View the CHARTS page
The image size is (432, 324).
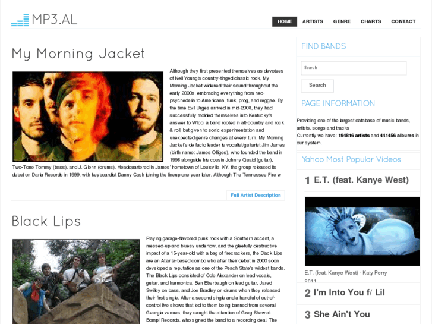click(371, 21)
